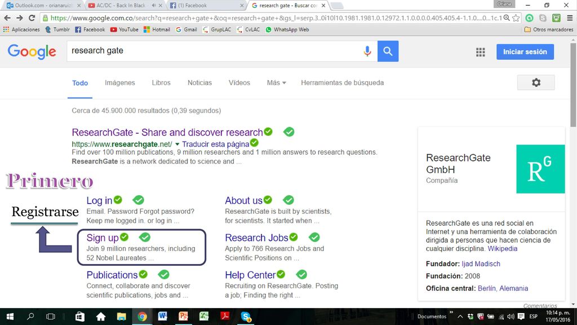This screenshot has width=577, height=325.
Task: Open Task View in taskbar
Action: [50, 317]
